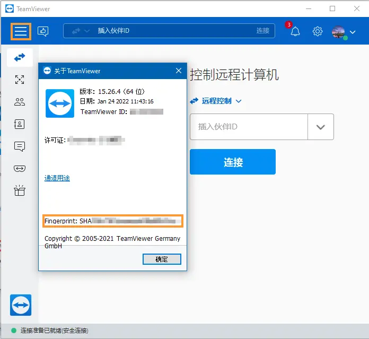Click the TeamViewer title bar logo

pos(10,8)
